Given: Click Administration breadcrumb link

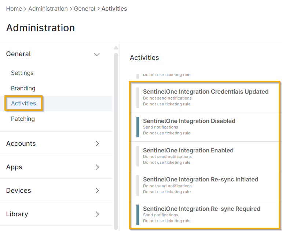Looking at the screenshot, I should tap(48, 8).
